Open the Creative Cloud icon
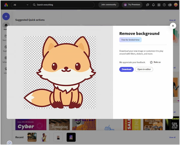 (x=170, y=5)
